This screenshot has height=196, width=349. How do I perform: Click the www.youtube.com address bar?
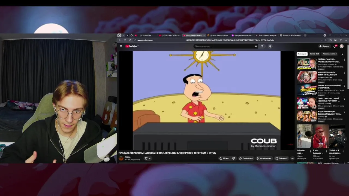pos(145,40)
